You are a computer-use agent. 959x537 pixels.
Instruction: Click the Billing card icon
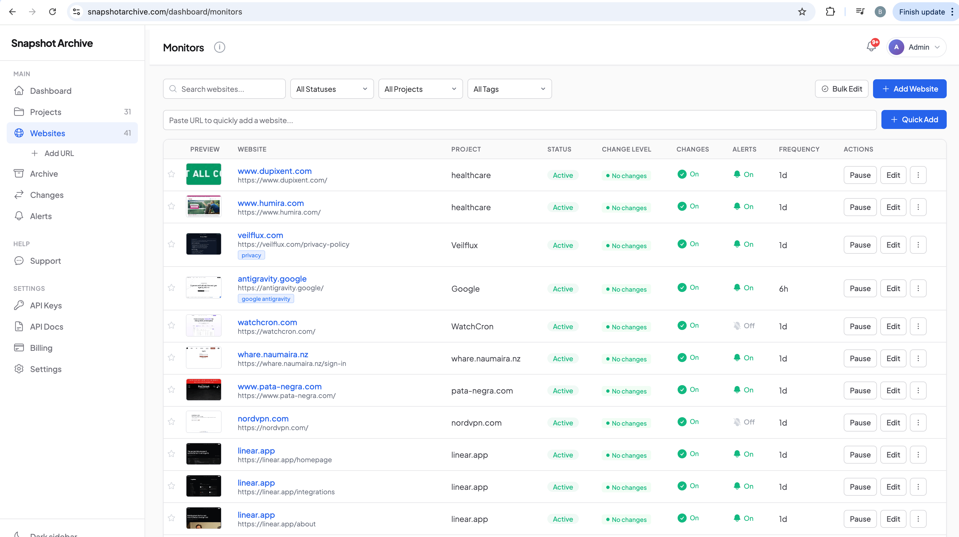point(19,347)
